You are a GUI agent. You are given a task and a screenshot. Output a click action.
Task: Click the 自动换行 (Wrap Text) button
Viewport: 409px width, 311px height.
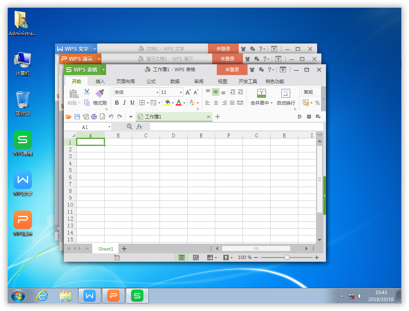[286, 97]
